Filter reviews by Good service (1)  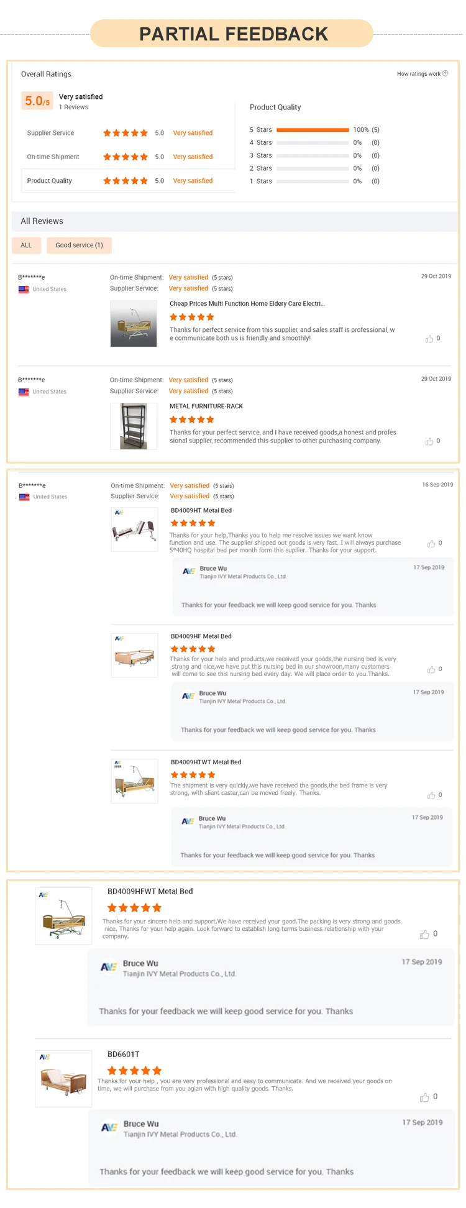point(79,245)
